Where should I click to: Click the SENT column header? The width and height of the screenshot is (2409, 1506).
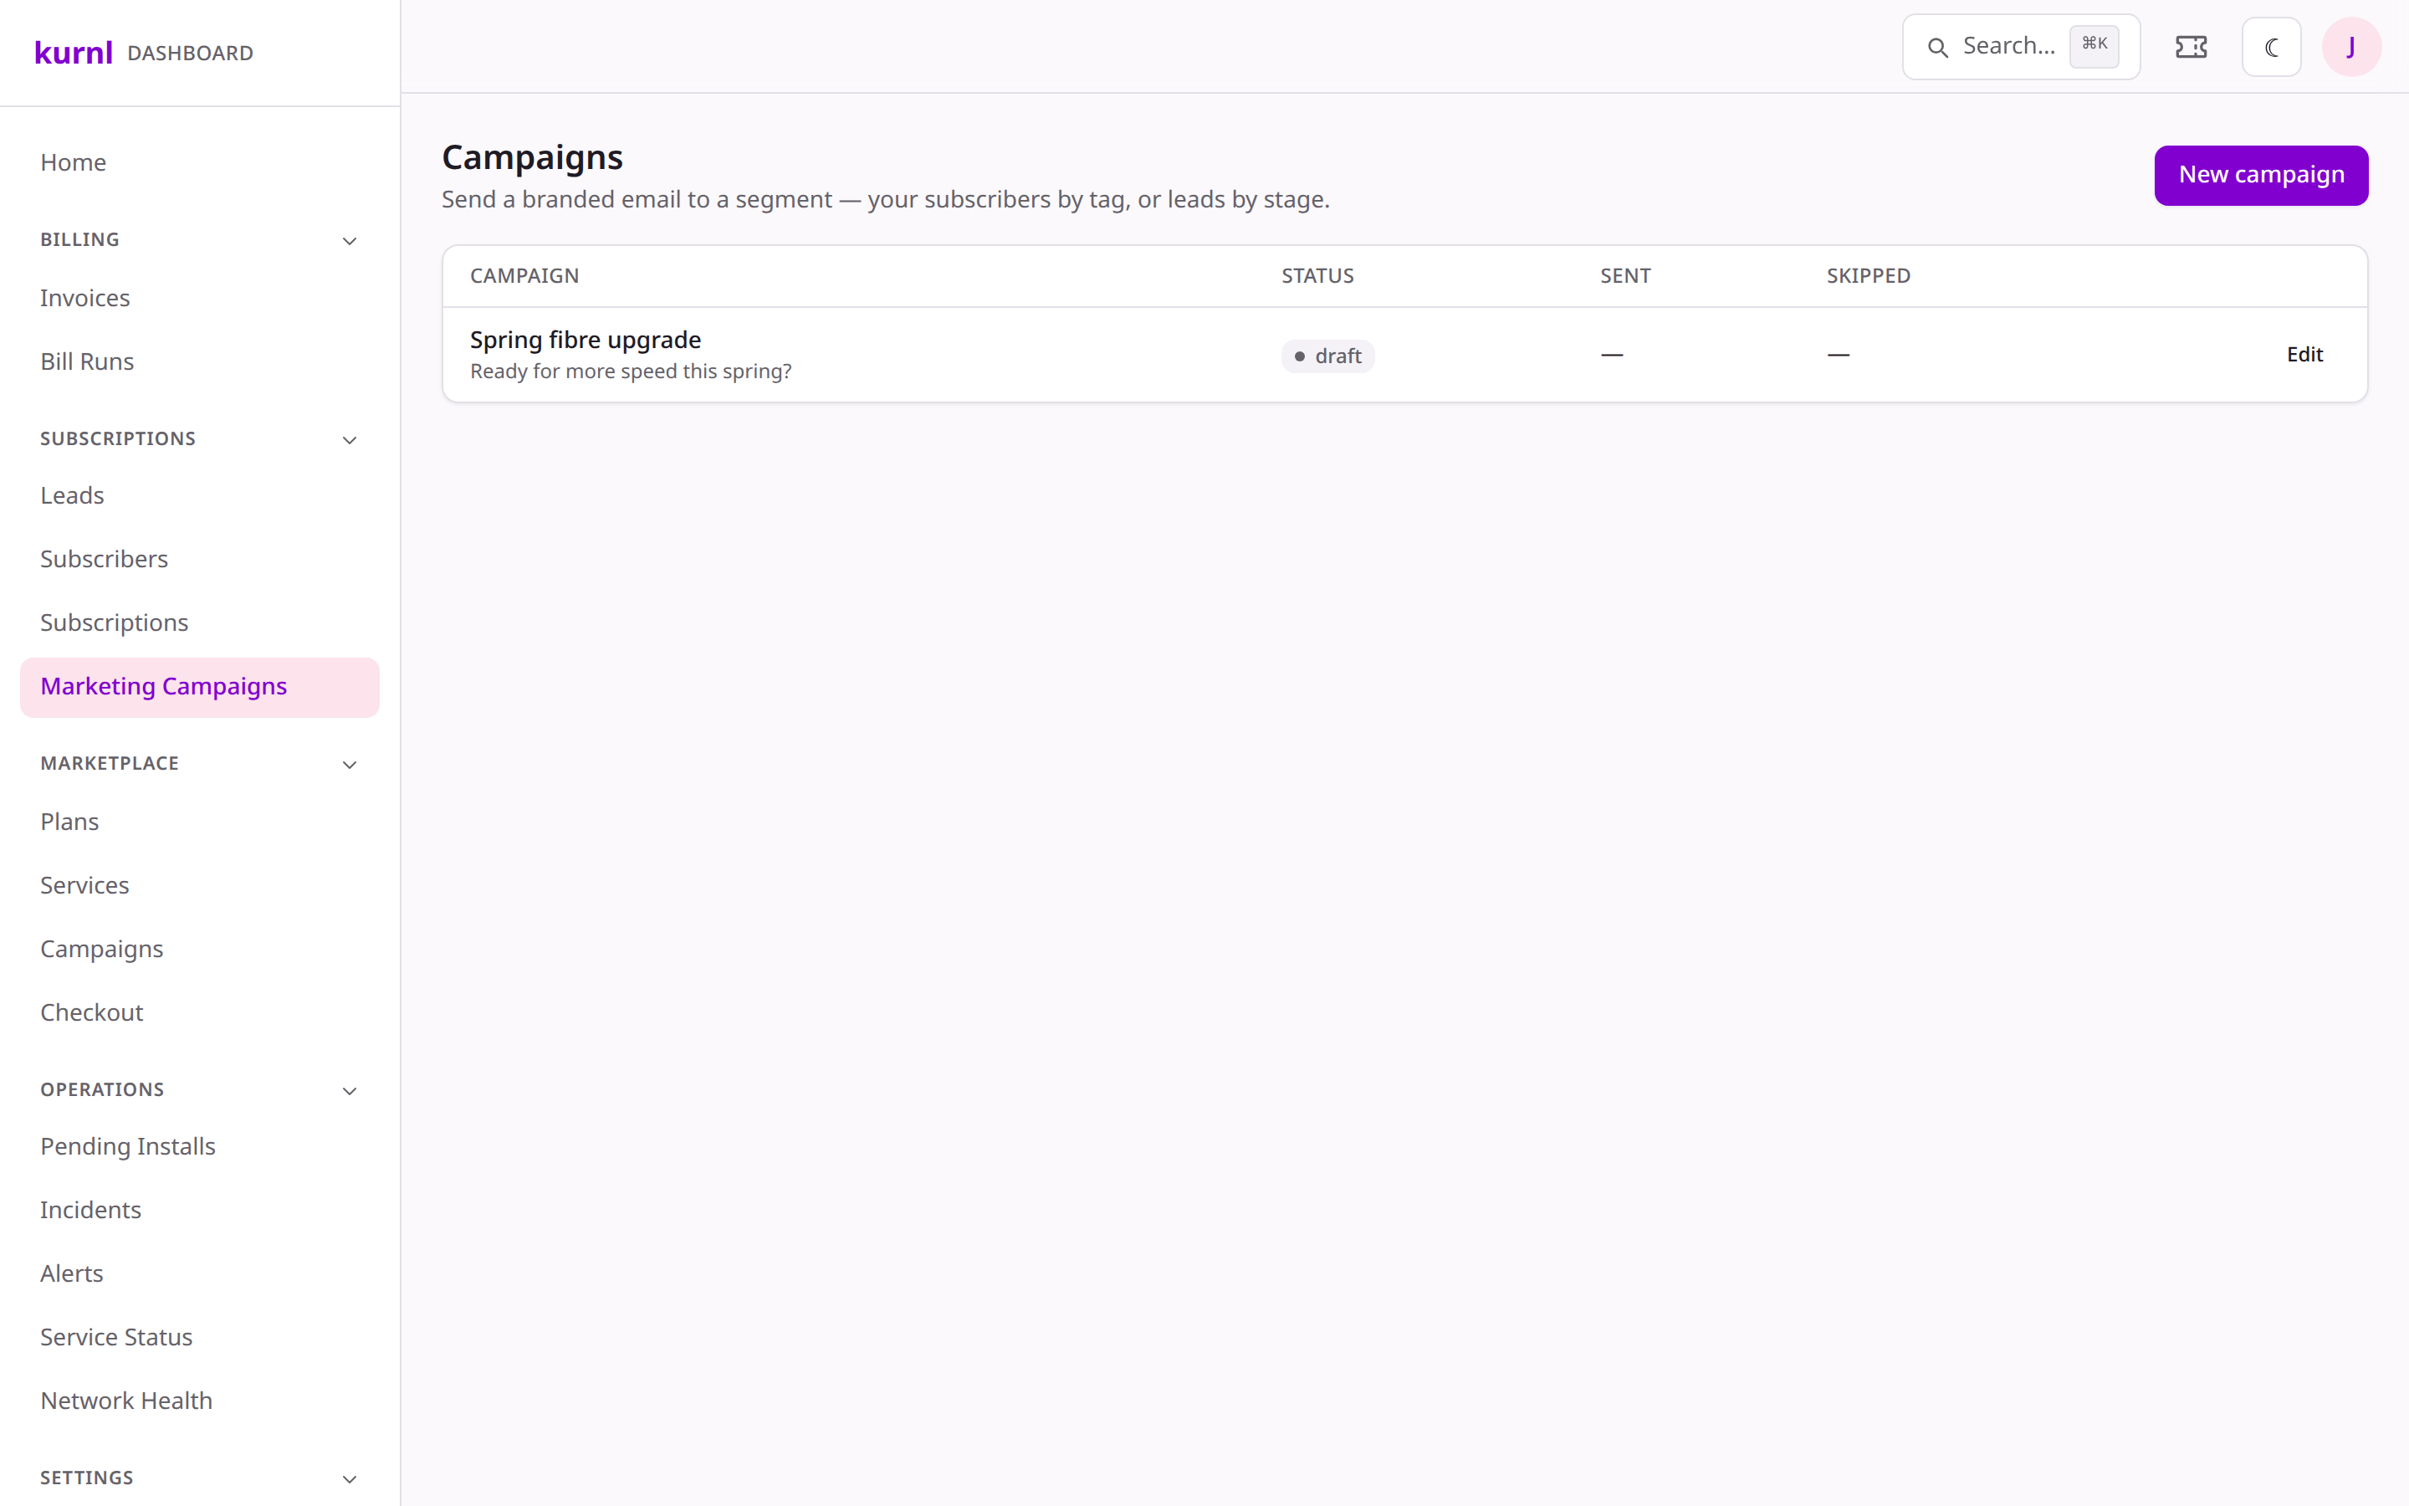point(1624,276)
